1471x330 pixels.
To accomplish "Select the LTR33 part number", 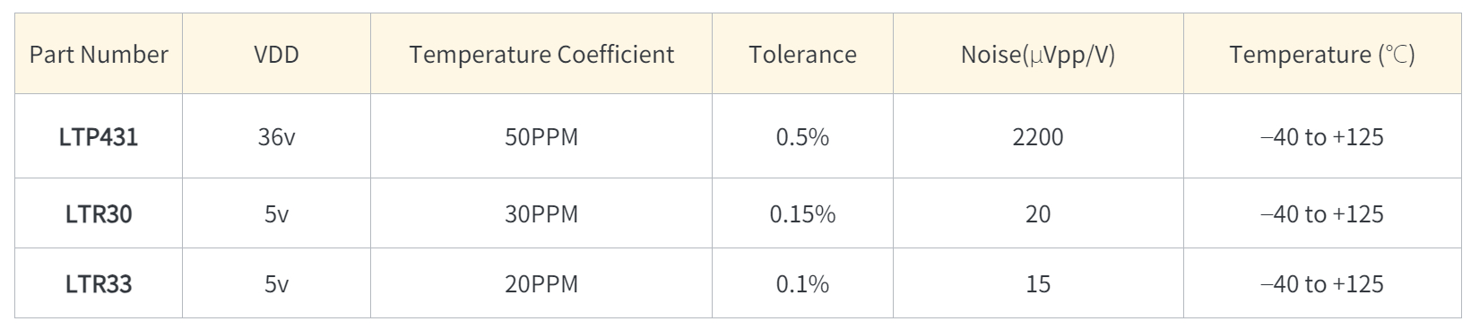I will tap(99, 284).
